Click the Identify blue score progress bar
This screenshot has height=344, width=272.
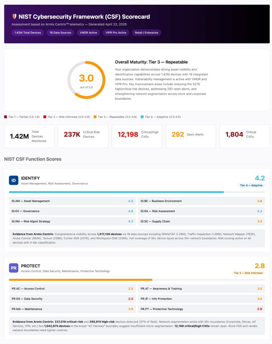(116, 192)
